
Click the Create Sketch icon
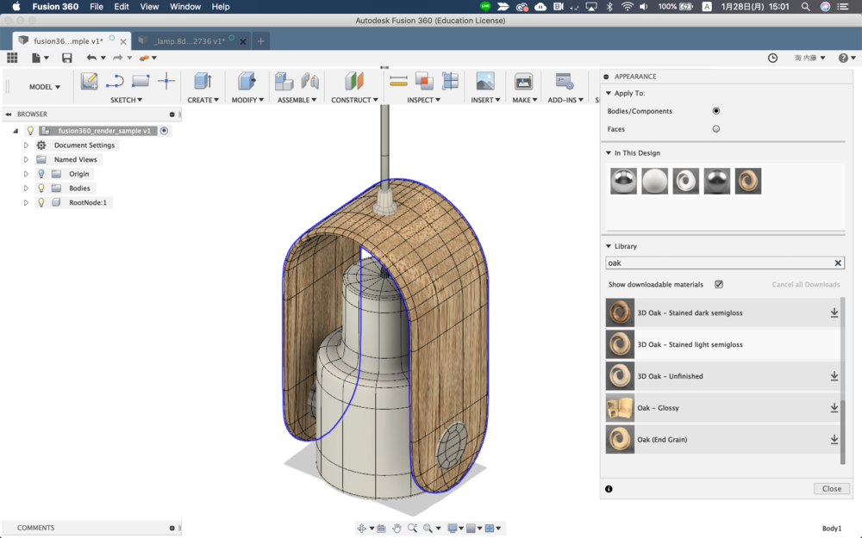pos(89,81)
